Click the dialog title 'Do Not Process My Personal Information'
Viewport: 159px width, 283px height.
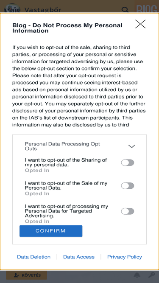pos(67,28)
